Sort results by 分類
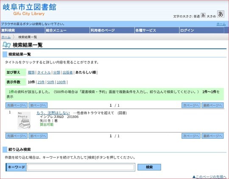The image size is (229, 179). pos(57,72)
